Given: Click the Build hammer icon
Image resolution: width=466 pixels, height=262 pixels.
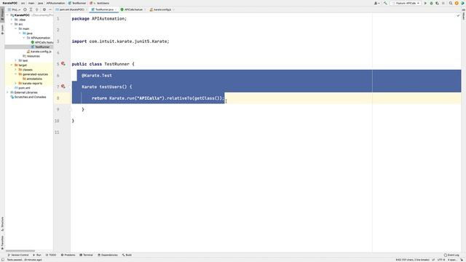Looking at the screenshot, I should [385, 3].
